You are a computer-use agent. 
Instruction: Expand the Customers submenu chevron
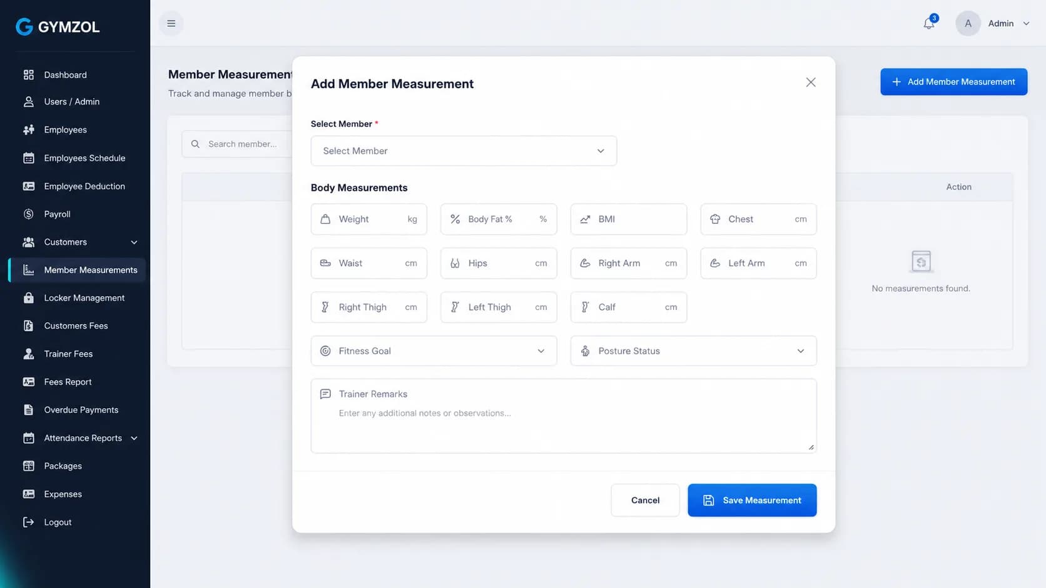click(x=134, y=242)
